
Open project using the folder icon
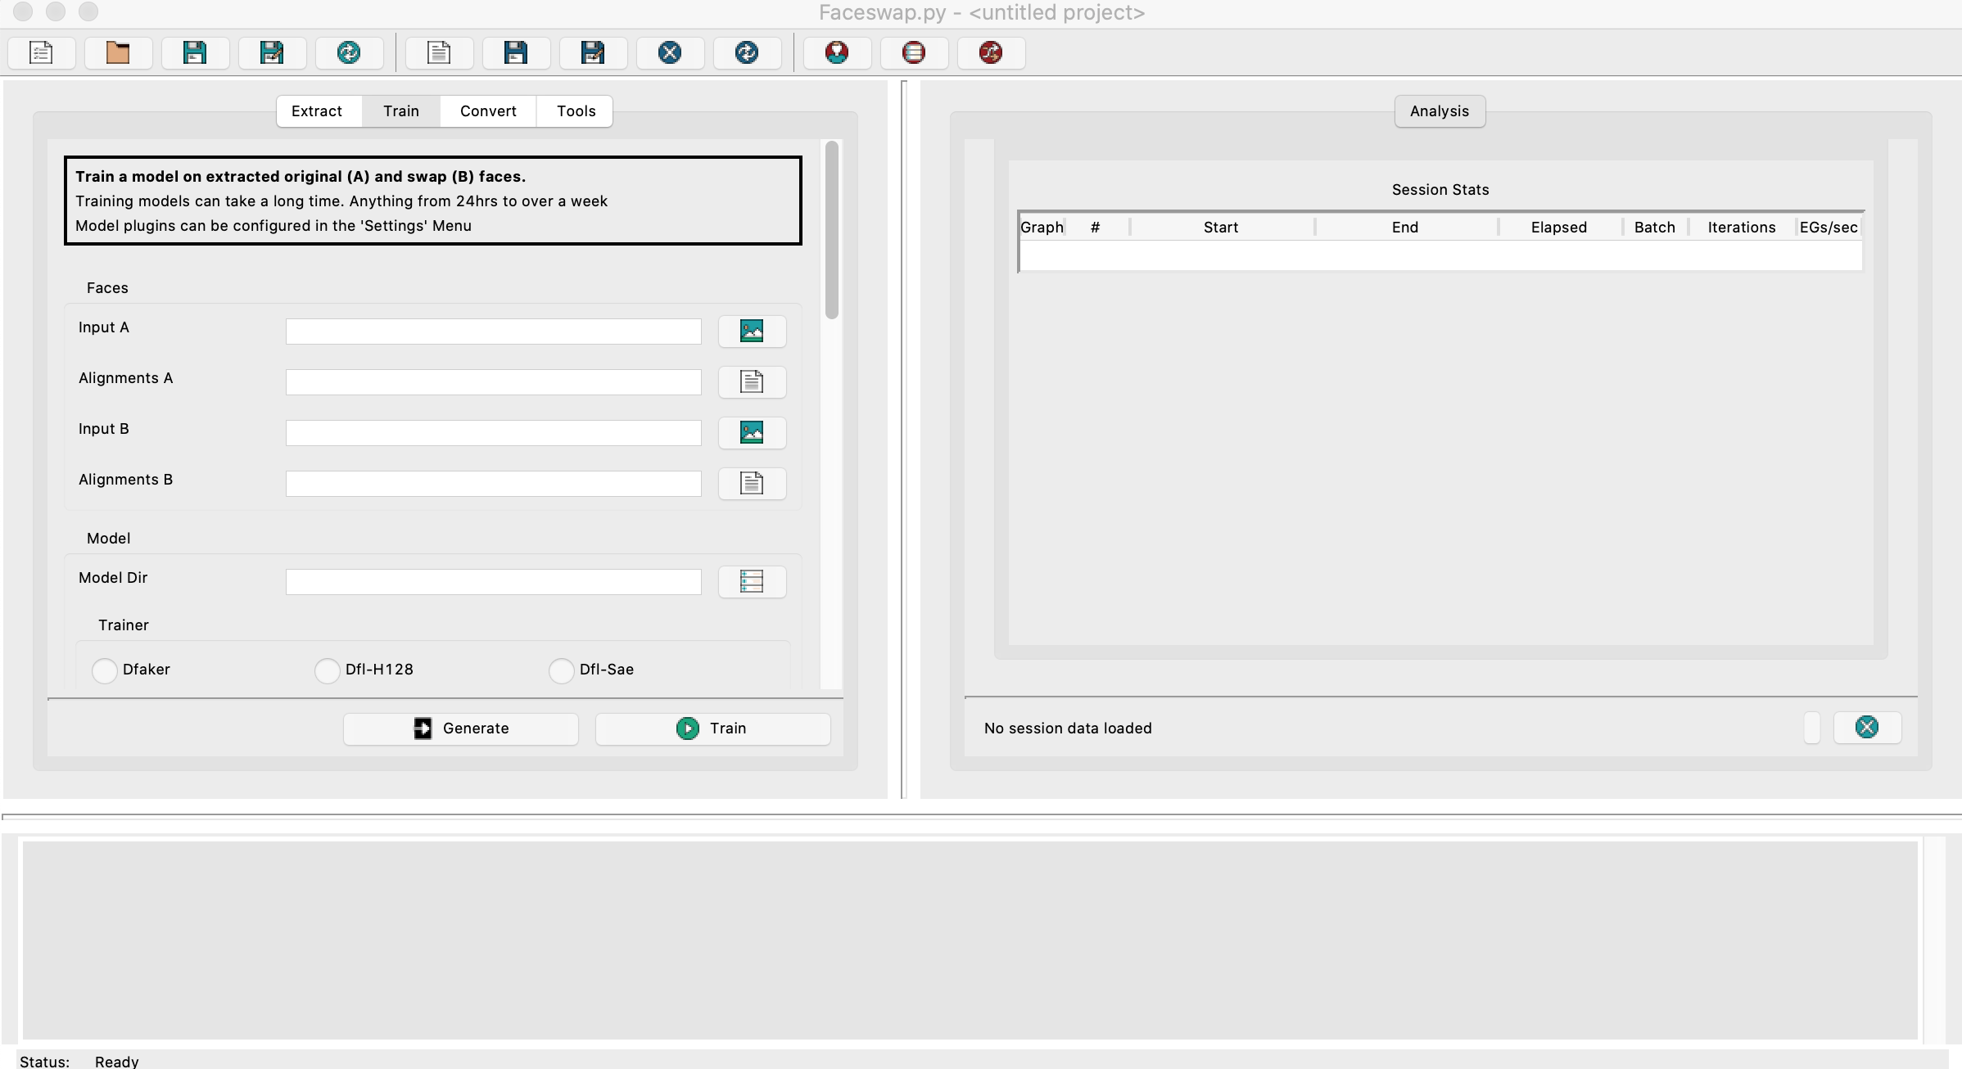click(118, 53)
